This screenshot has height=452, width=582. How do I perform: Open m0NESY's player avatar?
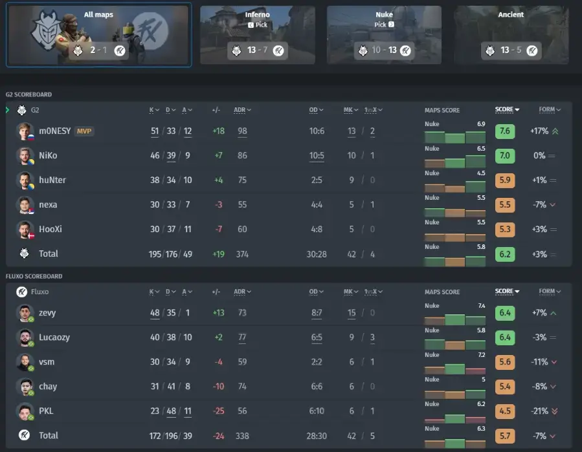(25, 131)
